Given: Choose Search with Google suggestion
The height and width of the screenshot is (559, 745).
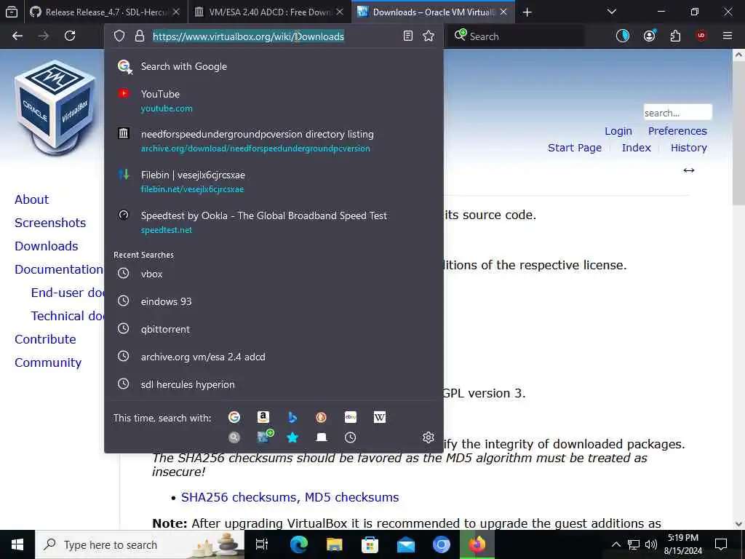Looking at the screenshot, I should click(274, 66).
